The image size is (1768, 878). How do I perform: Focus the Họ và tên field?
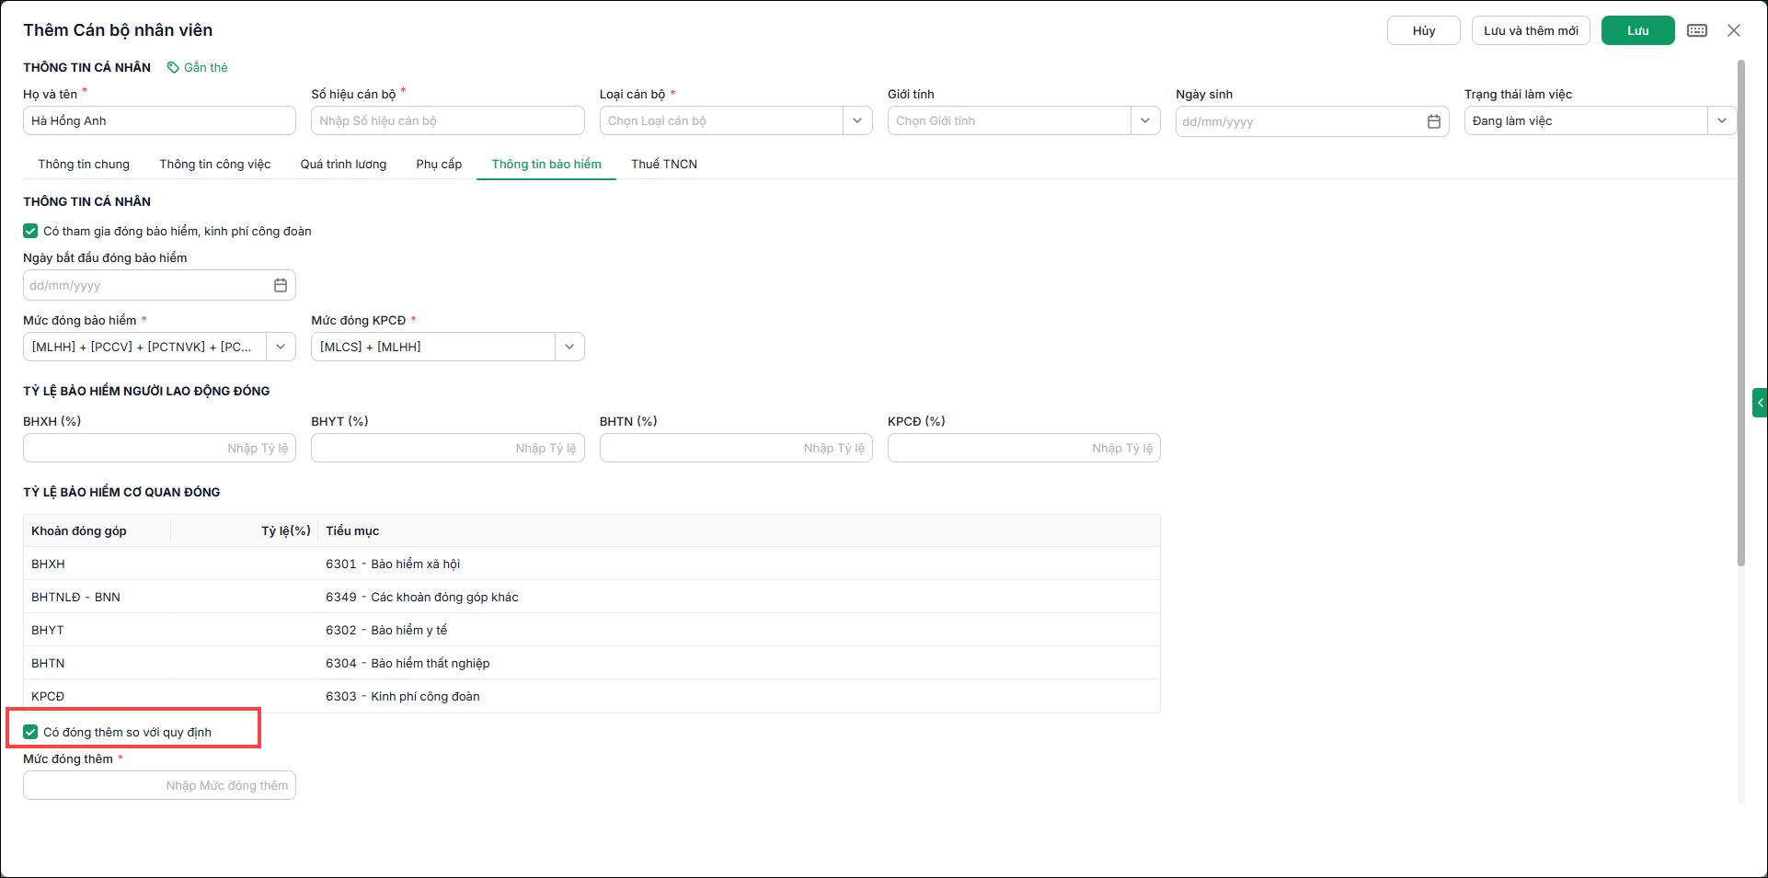pyautogui.click(x=159, y=120)
